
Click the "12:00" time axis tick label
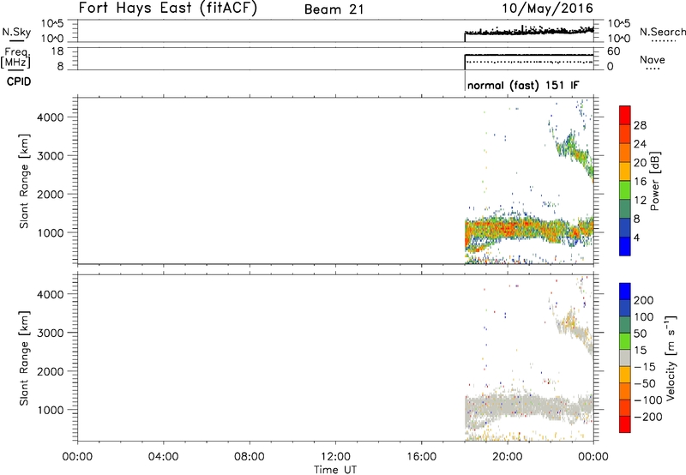(x=335, y=457)
